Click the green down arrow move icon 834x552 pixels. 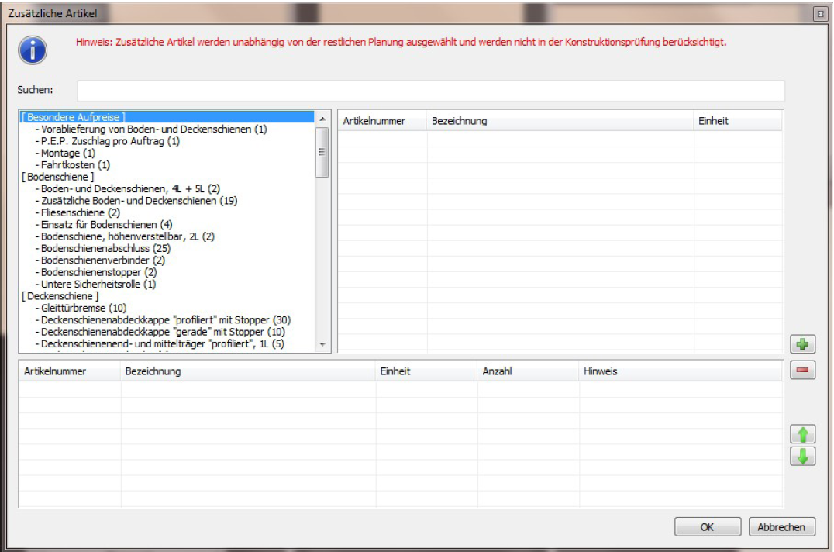click(802, 457)
